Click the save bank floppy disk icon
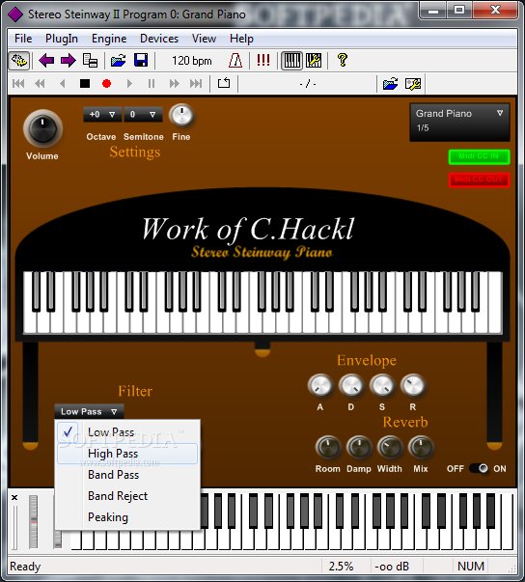Image resolution: width=525 pixels, height=582 pixels. pyautogui.click(x=141, y=60)
